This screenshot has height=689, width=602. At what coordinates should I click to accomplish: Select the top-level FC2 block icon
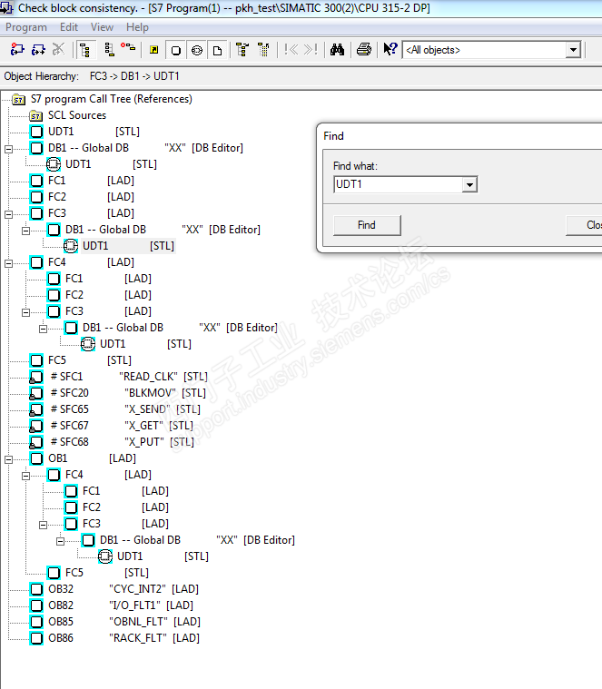36,197
